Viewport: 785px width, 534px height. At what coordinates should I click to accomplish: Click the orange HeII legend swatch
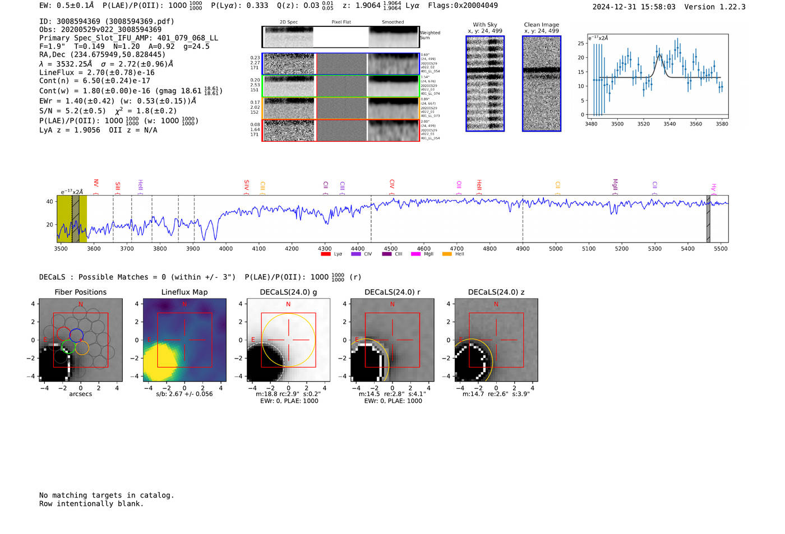pyautogui.click(x=447, y=254)
